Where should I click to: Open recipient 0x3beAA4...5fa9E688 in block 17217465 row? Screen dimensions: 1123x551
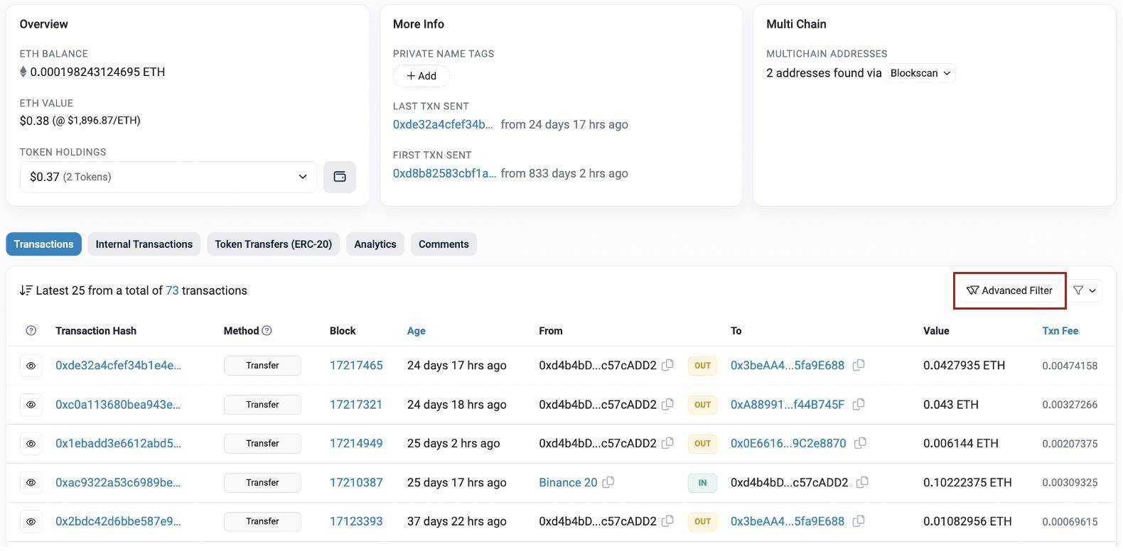point(788,365)
